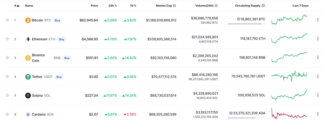Open Ethereum's last 7 days sparkline chart
The width and height of the screenshot is (323, 123).
click(289, 38)
